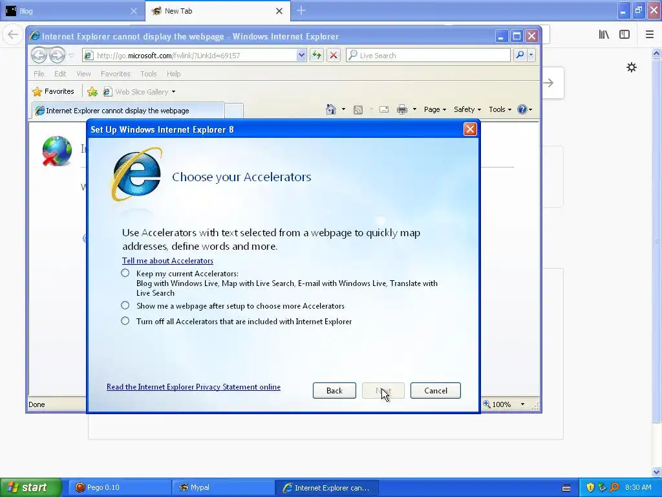The width and height of the screenshot is (662, 497).
Task: Toggle Mypal sidebar icon
Action: (x=625, y=35)
